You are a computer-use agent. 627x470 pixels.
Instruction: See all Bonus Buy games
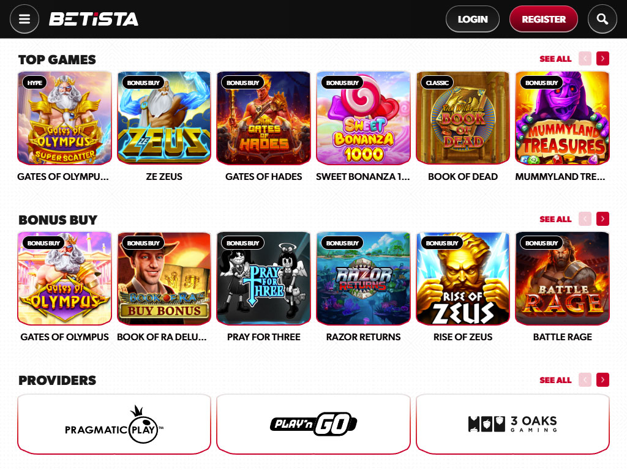(555, 219)
